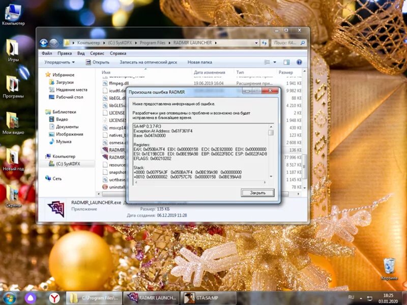Screen dimensions: 407x305
Task: Open the Правка menu
Action: (65, 53)
